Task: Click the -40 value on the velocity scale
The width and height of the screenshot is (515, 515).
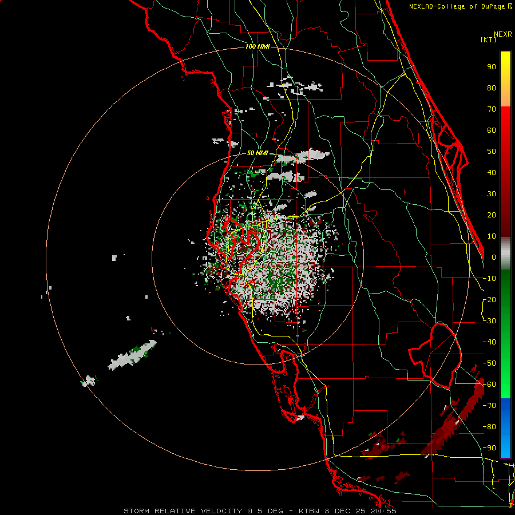Action: (x=489, y=342)
